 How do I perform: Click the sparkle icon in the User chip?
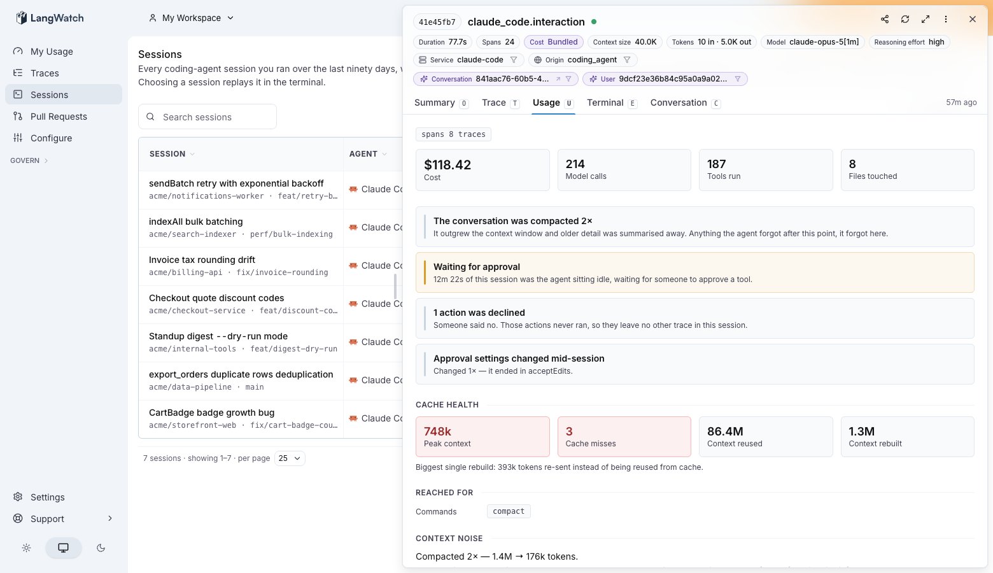coord(593,79)
